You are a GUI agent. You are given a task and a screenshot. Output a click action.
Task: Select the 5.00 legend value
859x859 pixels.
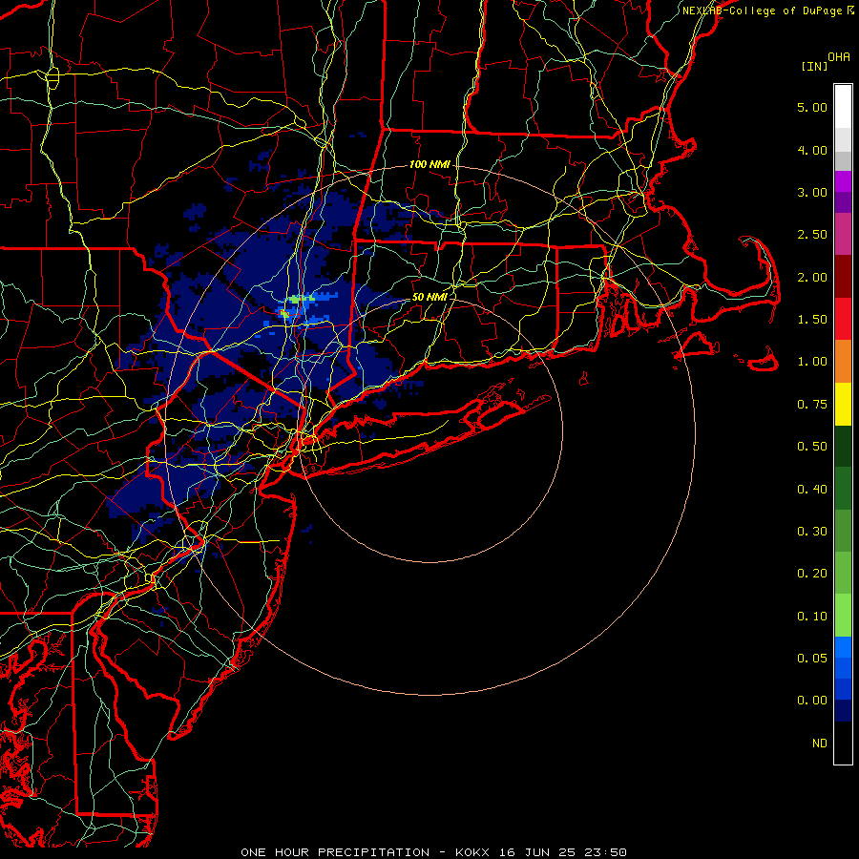coord(812,107)
